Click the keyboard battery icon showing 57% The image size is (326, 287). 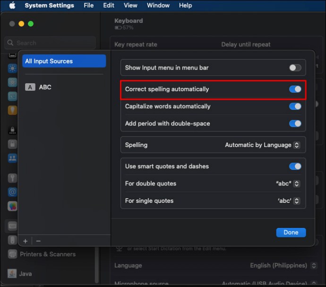pos(118,28)
